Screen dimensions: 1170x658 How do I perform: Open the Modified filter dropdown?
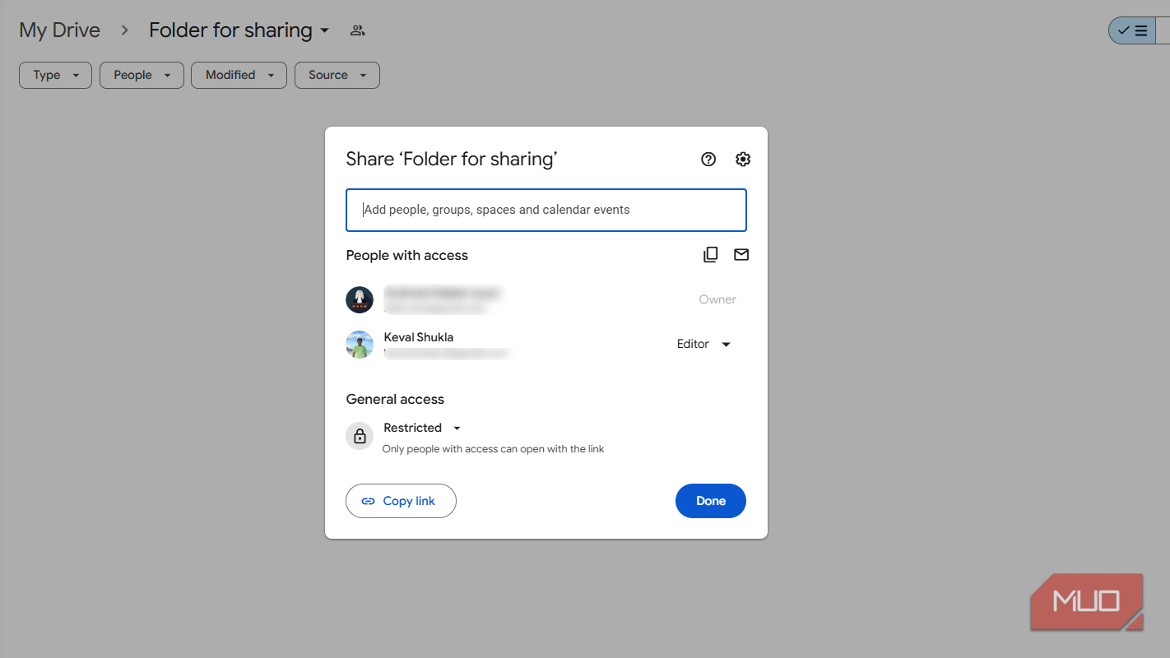coord(239,75)
